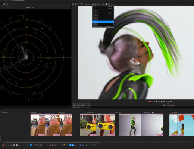194x149 pixels.
Task: Expand Auto Ripple mode dropdown arrow
Action: click(x=78, y=145)
